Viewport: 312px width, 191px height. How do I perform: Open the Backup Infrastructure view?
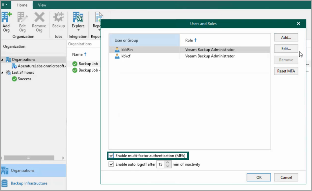(33, 183)
